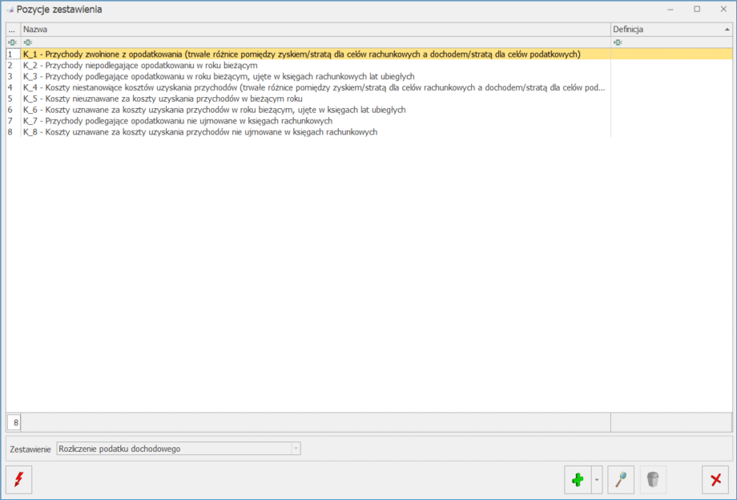Select row K_2 - Przychody niepodlegające opodatkowaniu
737x500 pixels.
pyautogui.click(x=369, y=66)
